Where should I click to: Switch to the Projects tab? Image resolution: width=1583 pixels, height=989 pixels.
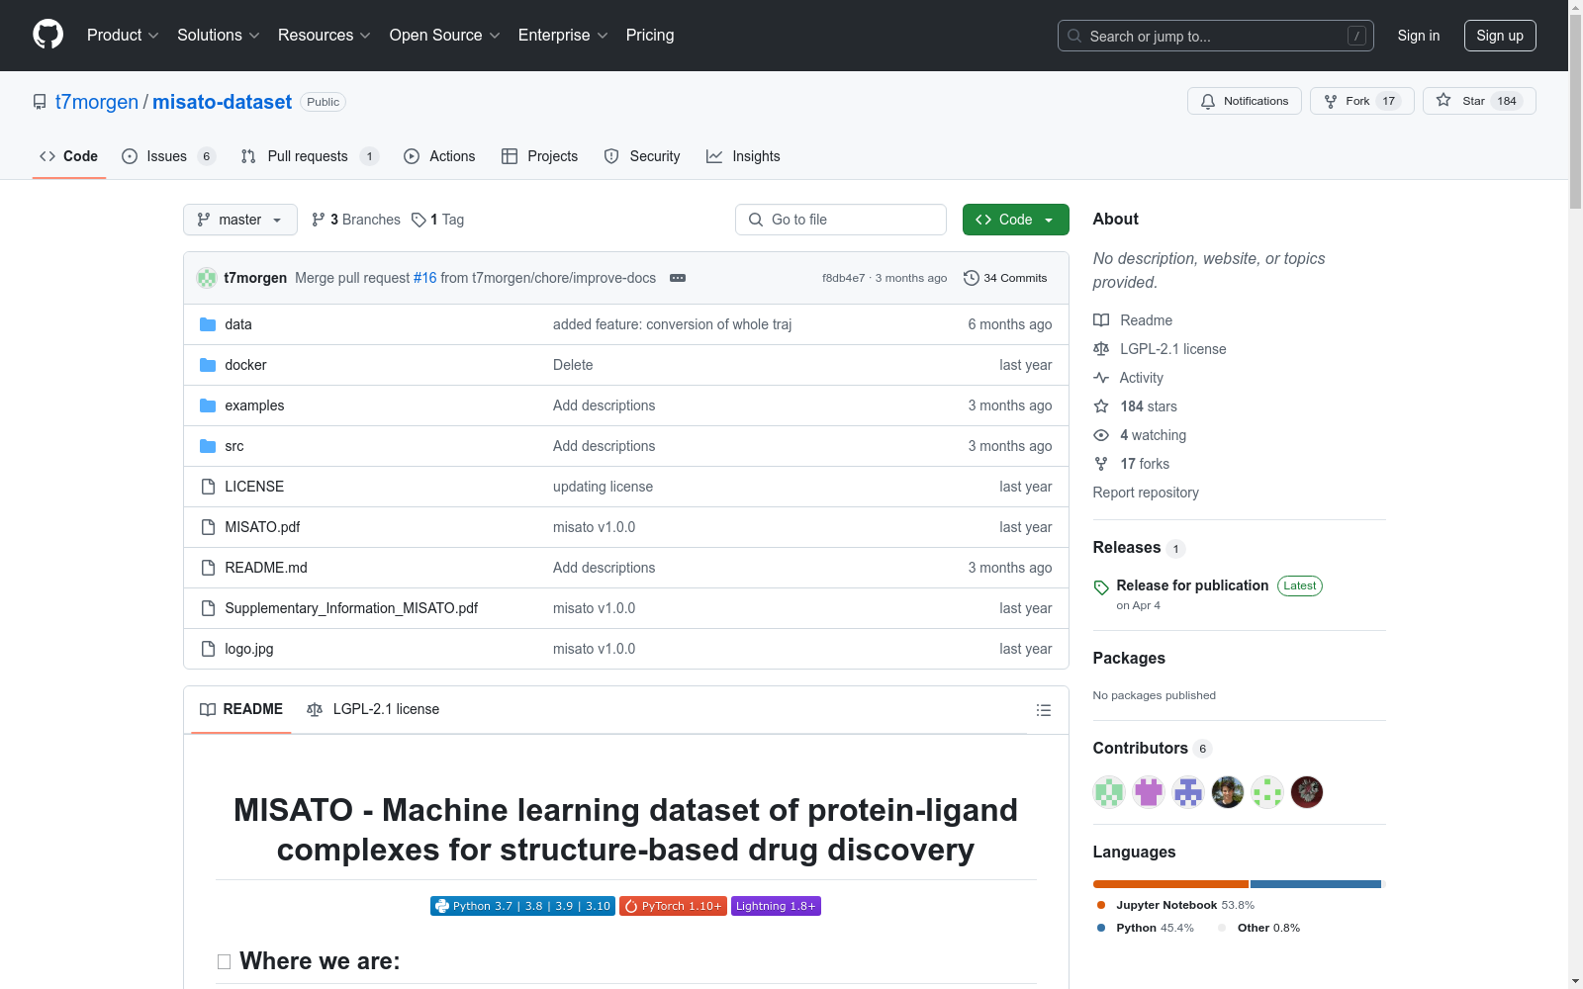coord(539,156)
